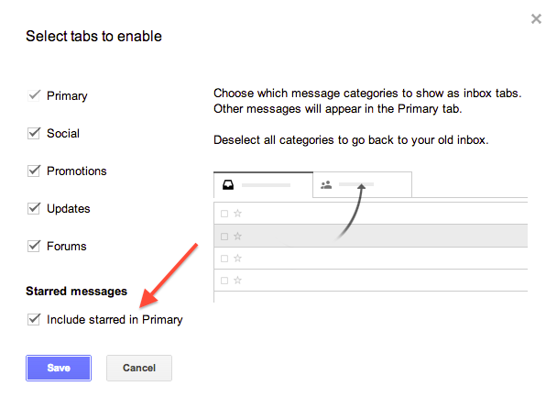Uncheck the Forums checkbox
This screenshot has height=408, width=557.
[34, 246]
